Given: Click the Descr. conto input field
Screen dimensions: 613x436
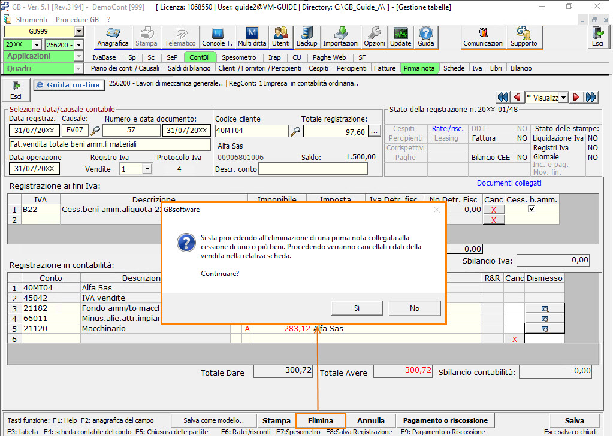Looking at the screenshot, I should pos(313,169).
